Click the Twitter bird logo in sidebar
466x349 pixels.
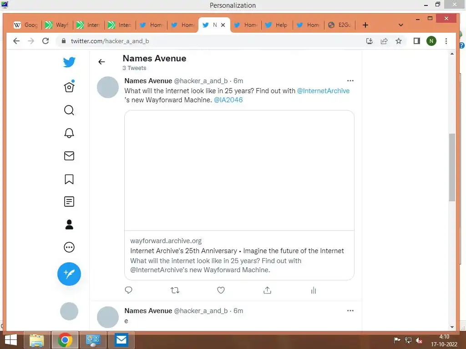(69, 62)
